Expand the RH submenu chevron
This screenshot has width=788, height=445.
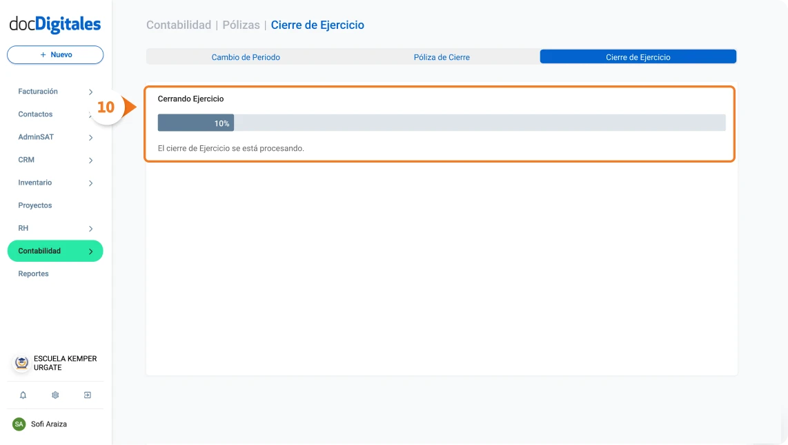[x=90, y=229]
